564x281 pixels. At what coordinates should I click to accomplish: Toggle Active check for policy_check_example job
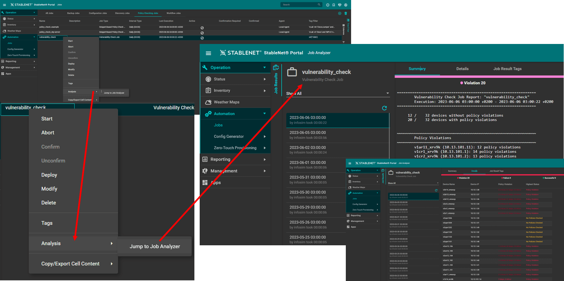point(202,28)
